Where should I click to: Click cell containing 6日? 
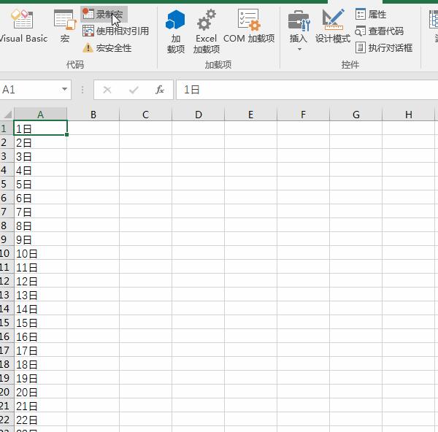pyautogui.click(x=40, y=198)
